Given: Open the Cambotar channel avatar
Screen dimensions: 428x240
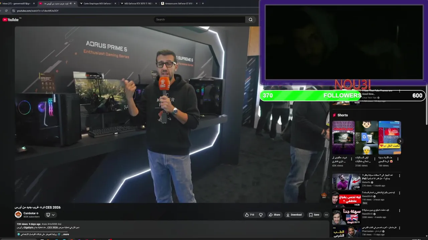Looking at the screenshot, I should pos(18,215).
